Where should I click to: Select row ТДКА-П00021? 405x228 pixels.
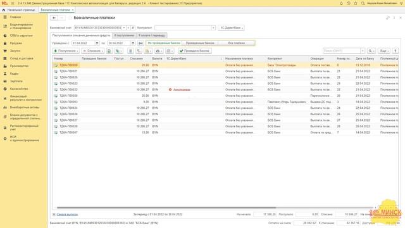tap(225, 72)
